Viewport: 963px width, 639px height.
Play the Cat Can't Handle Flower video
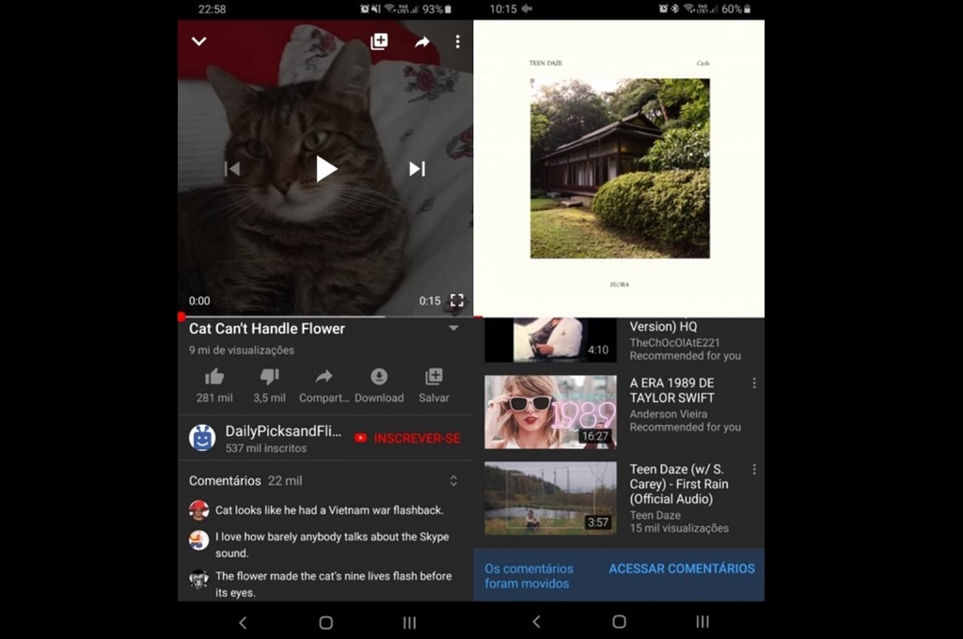pyautogui.click(x=325, y=169)
